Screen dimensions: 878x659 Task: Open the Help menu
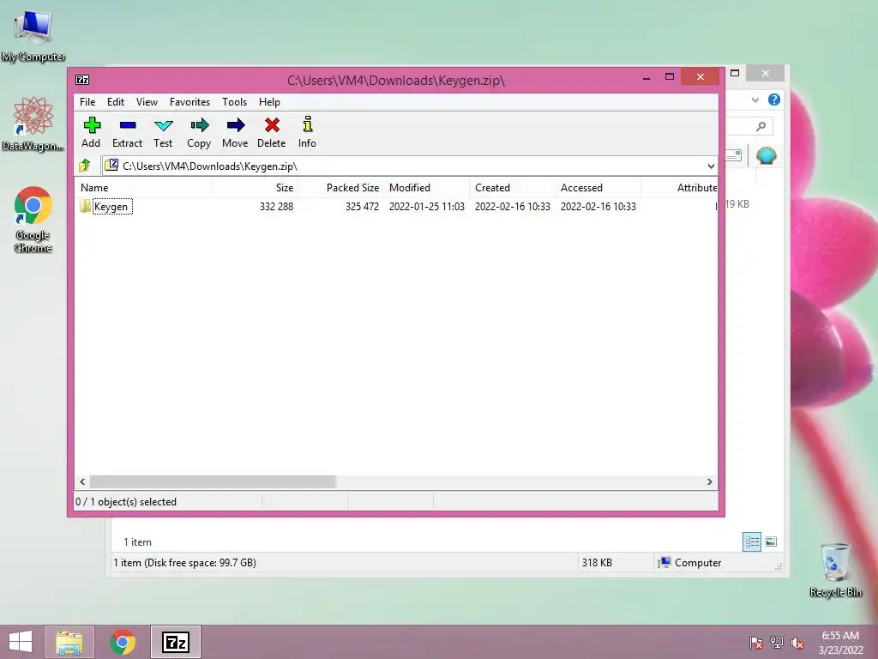point(269,102)
